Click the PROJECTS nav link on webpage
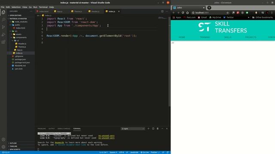This screenshot has height=154, width=275. pos(251,37)
